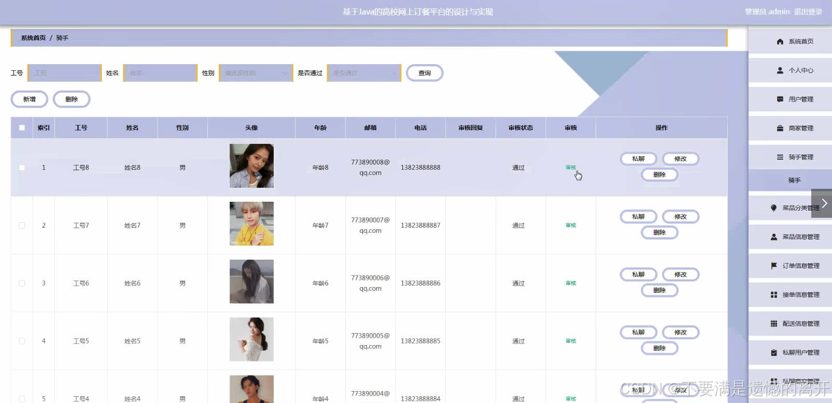This screenshot has height=403, width=832.
Task: Click the home icon beside 系统首页
Action: click(780, 41)
